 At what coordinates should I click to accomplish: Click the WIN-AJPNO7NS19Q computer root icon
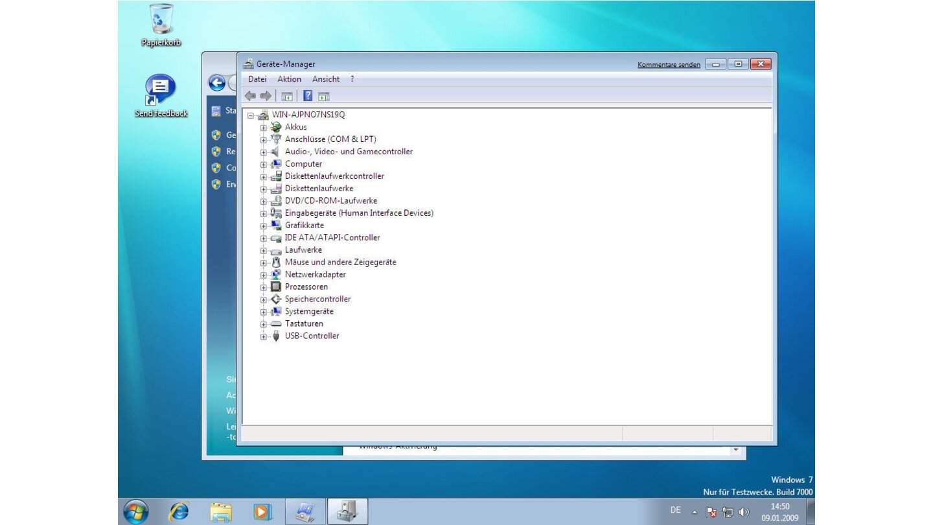[263, 115]
